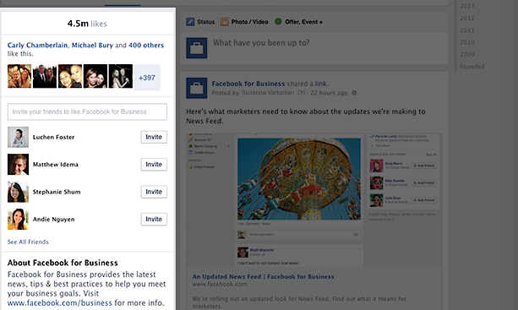518x310 pixels.
Task: Show the +397 more likers
Action: point(147,78)
